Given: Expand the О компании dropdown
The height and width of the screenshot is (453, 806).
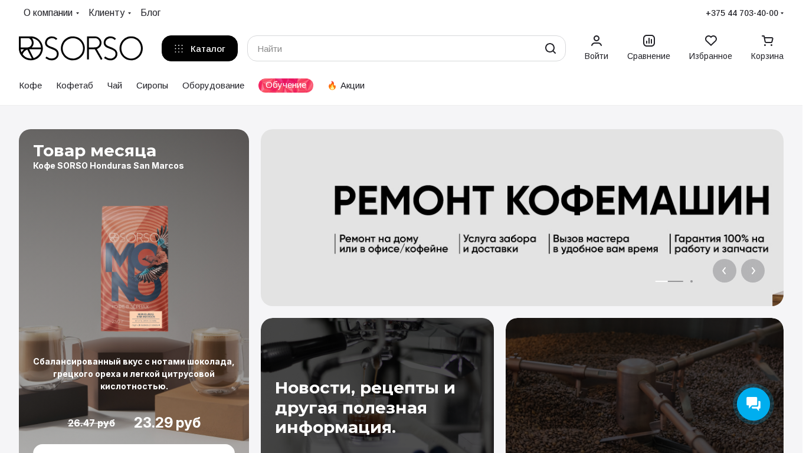Looking at the screenshot, I should pos(51,13).
